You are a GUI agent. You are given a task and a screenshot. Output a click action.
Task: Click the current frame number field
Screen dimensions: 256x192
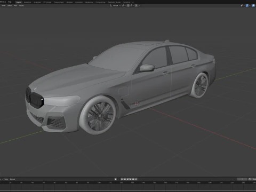[242, 179]
